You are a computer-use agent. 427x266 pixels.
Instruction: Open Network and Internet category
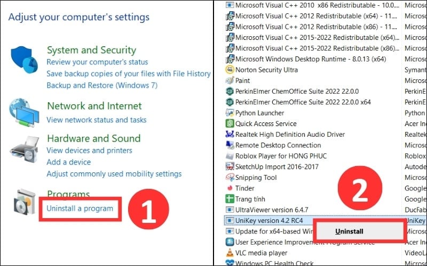click(94, 106)
